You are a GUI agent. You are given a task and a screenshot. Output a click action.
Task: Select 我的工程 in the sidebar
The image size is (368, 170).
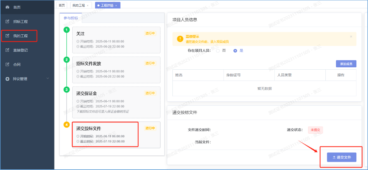click(27, 36)
